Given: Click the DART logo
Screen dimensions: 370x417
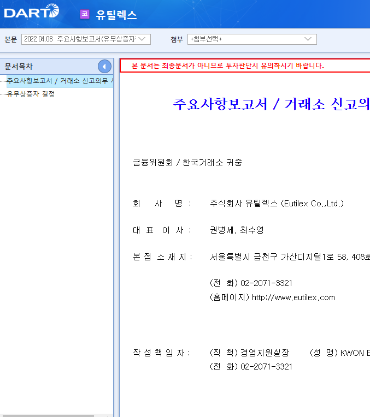Looking at the screenshot, I should [32, 11].
